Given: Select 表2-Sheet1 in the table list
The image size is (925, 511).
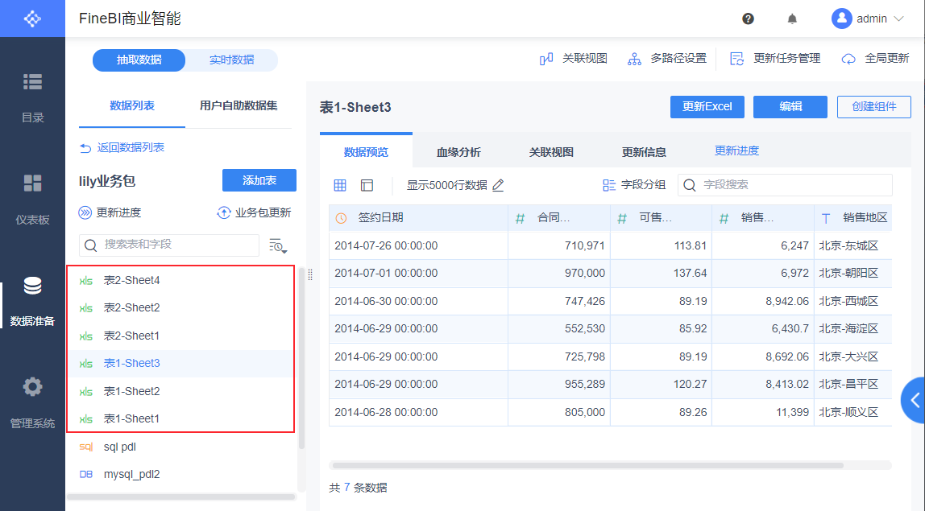Looking at the screenshot, I should [180, 336].
